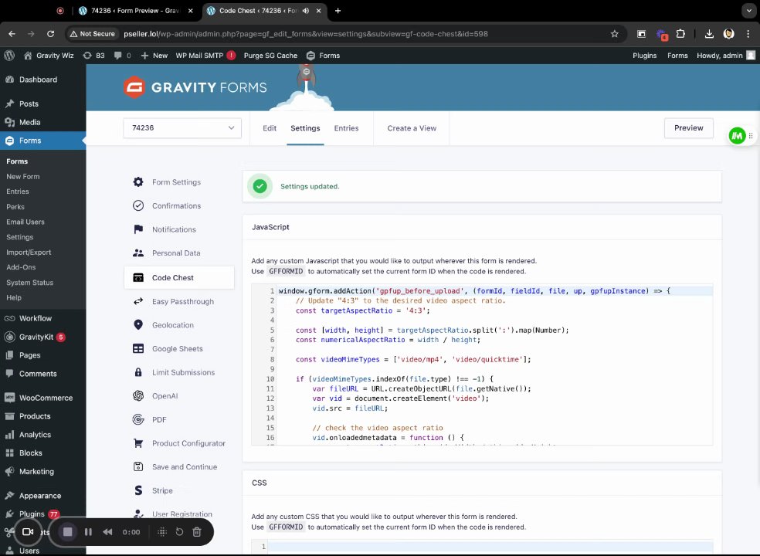This screenshot has width=760, height=556.
Task: Open browser extensions puzzle icon
Action: [680, 34]
